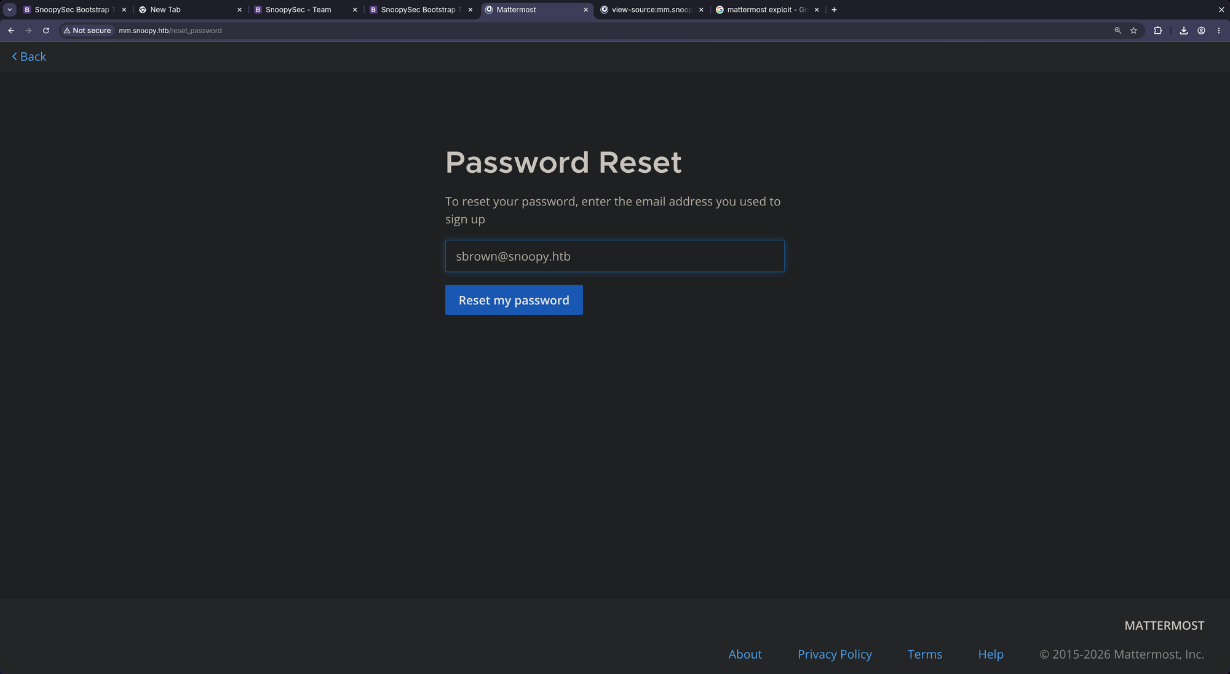
Task: Click the browser back arrow
Action: pyautogui.click(x=11, y=30)
